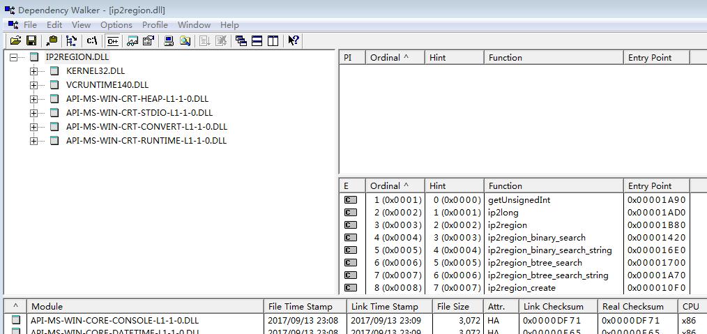This screenshot has width=707, height=334.
Task: Open System Information computer icon
Action: pyautogui.click(x=169, y=41)
